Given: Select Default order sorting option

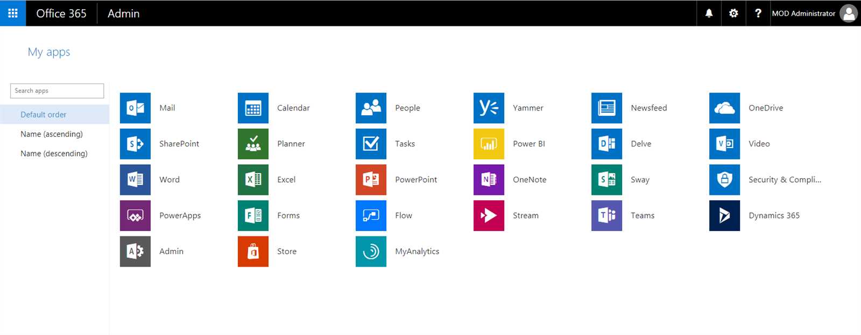Looking at the screenshot, I should (x=44, y=115).
